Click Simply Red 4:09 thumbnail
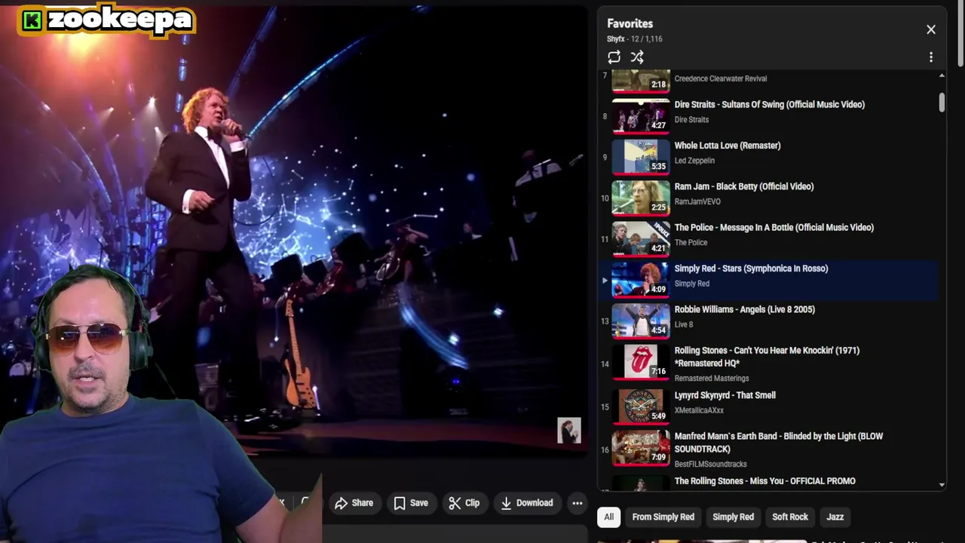Viewport: 965px width, 543px height. 641,279
